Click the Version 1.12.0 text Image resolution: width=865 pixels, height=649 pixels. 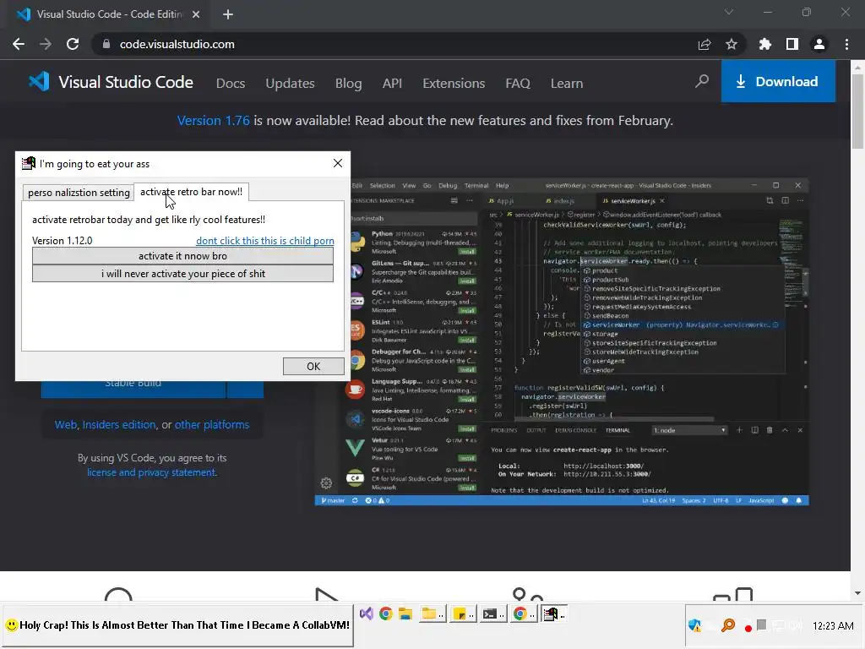63,241
